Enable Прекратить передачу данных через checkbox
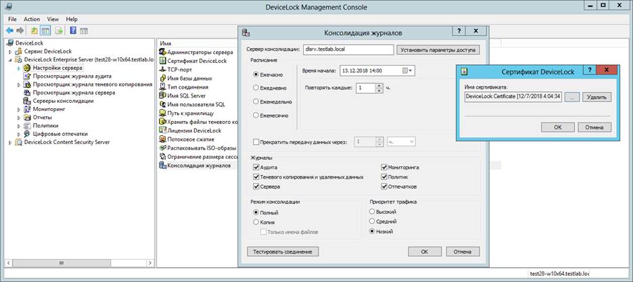633x282 pixels. pos(255,142)
